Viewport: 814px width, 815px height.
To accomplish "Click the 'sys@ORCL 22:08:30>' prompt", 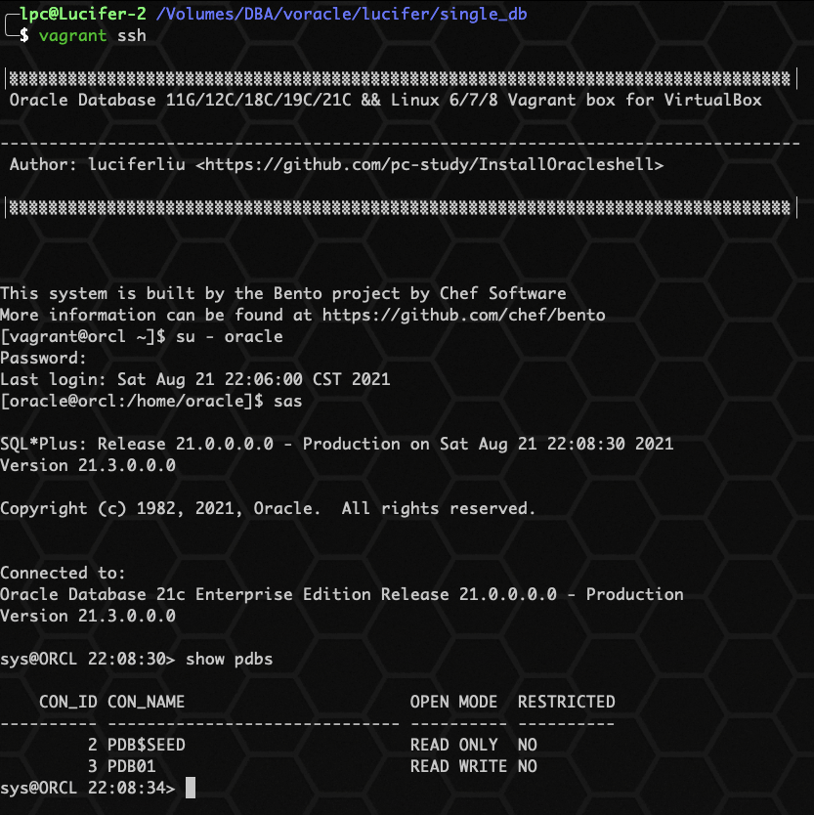I will click(x=88, y=659).
